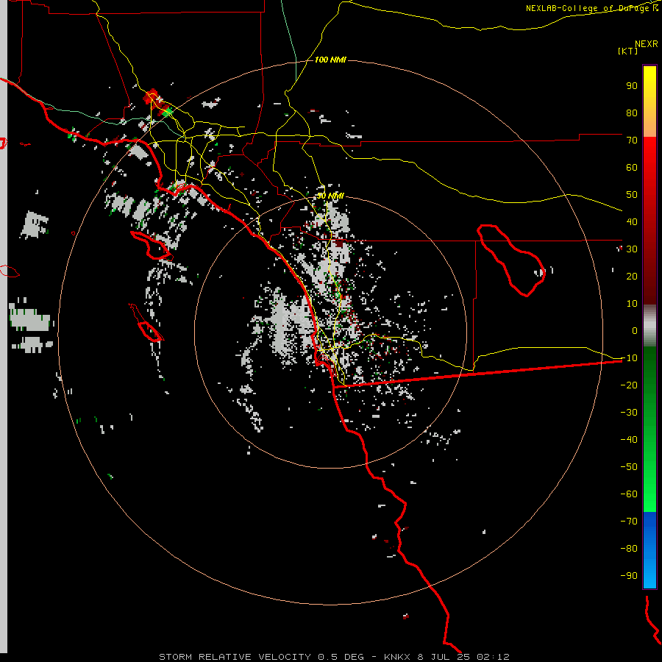Click the 30 value on velocity scale
Image resolution: width=662 pixels, height=662 pixels.
tap(632, 249)
